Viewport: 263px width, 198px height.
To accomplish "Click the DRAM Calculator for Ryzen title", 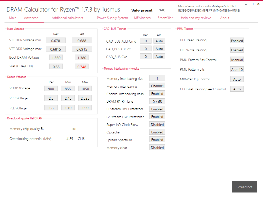I will [63, 10].
